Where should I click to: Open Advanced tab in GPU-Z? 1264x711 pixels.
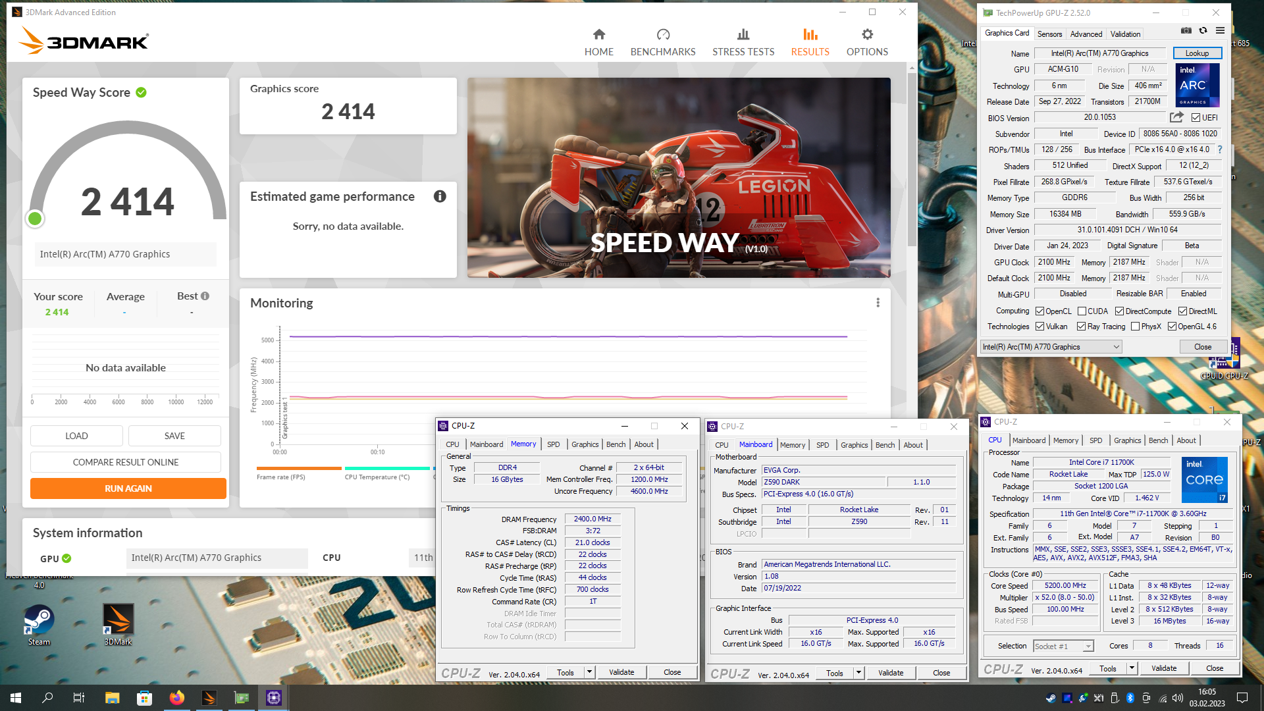tap(1086, 34)
